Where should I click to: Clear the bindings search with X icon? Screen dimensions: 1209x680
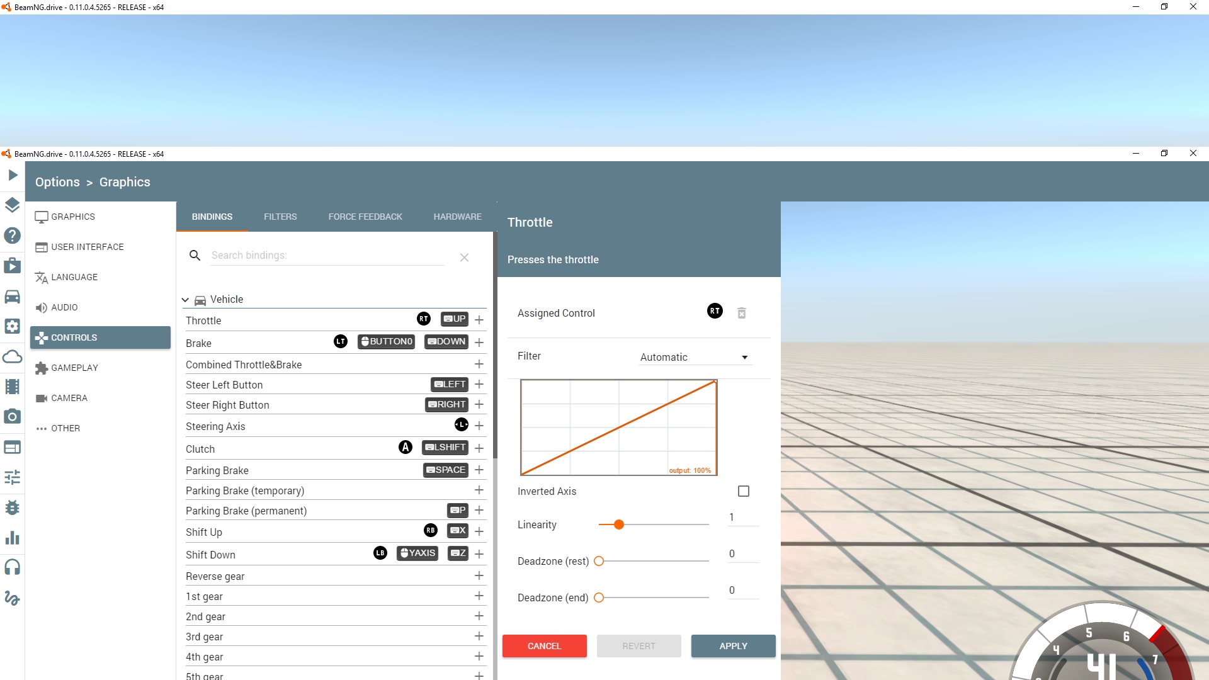coord(464,258)
